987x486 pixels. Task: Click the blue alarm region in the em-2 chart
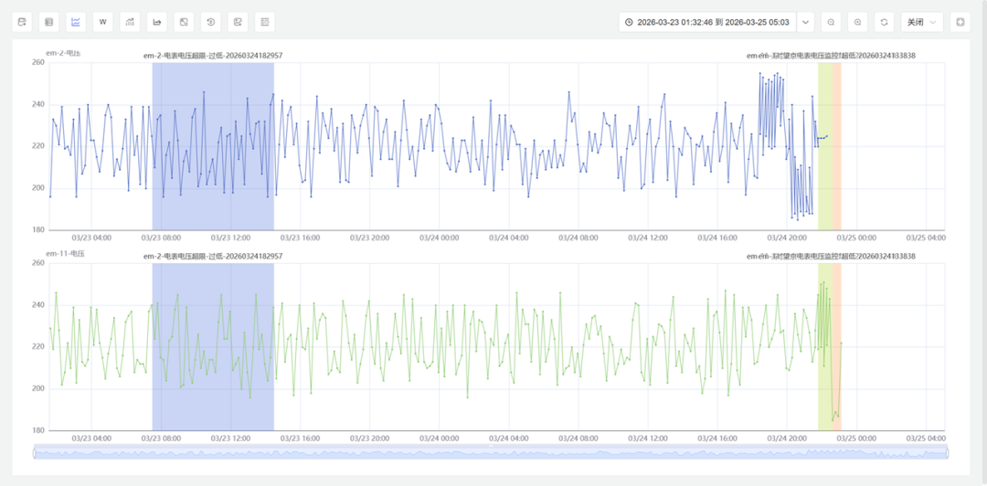(213, 146)
